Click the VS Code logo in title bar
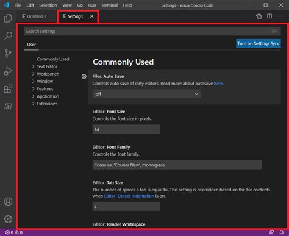The image size is (289, 236). pos(6,5)
